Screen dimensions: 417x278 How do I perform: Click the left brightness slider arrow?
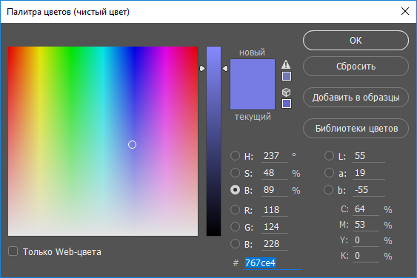click(x=202, y=69)
